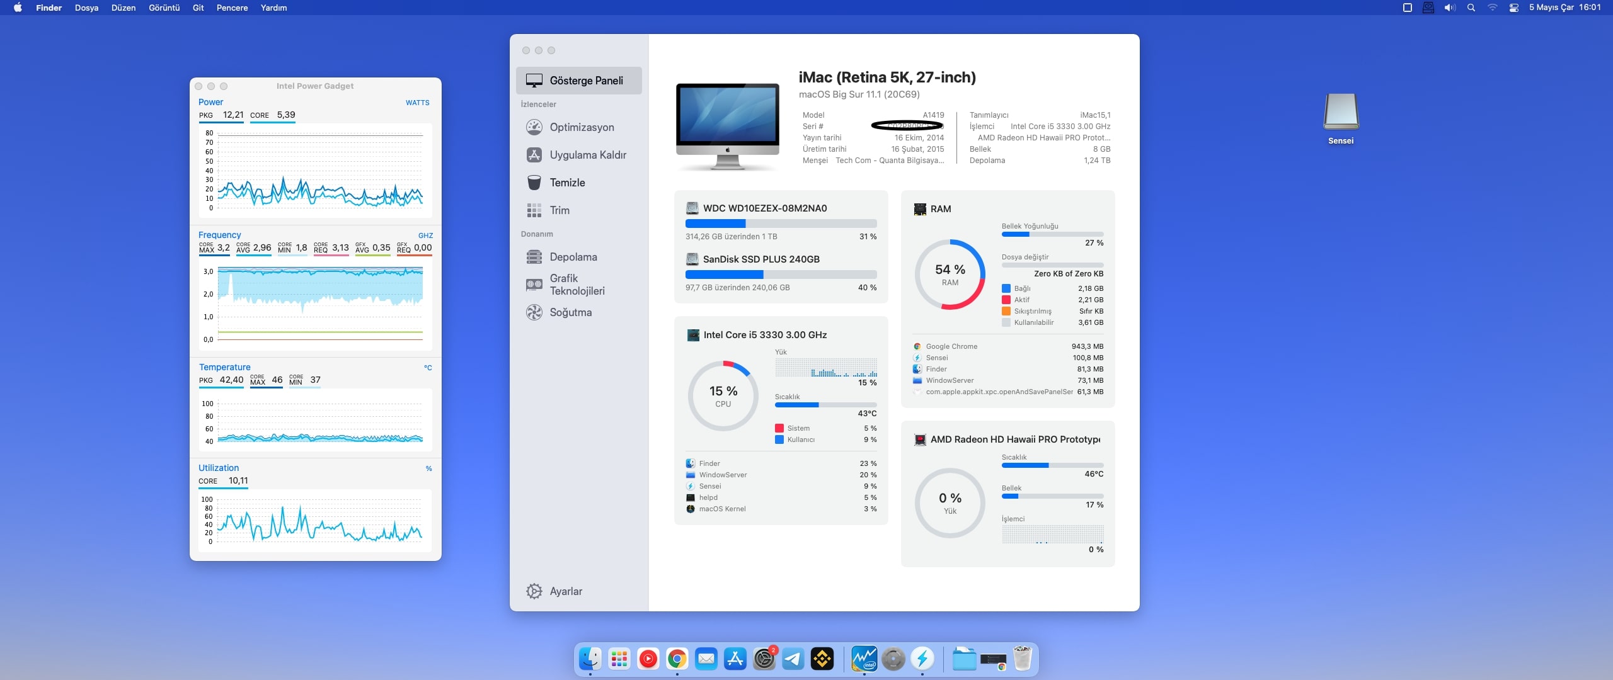
Task: Open Spotlight search in the menu bar
Action: tap(1471, 8)
